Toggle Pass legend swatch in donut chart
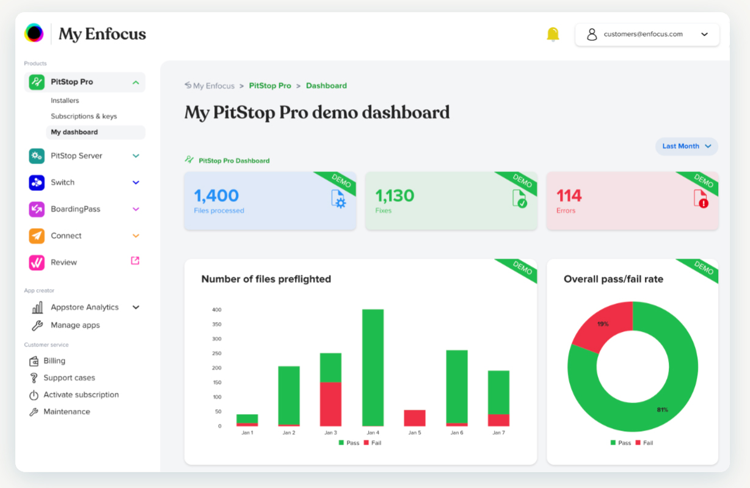Image resolution: width=750 pixels, height=488 pixels. tap(613, 443)
